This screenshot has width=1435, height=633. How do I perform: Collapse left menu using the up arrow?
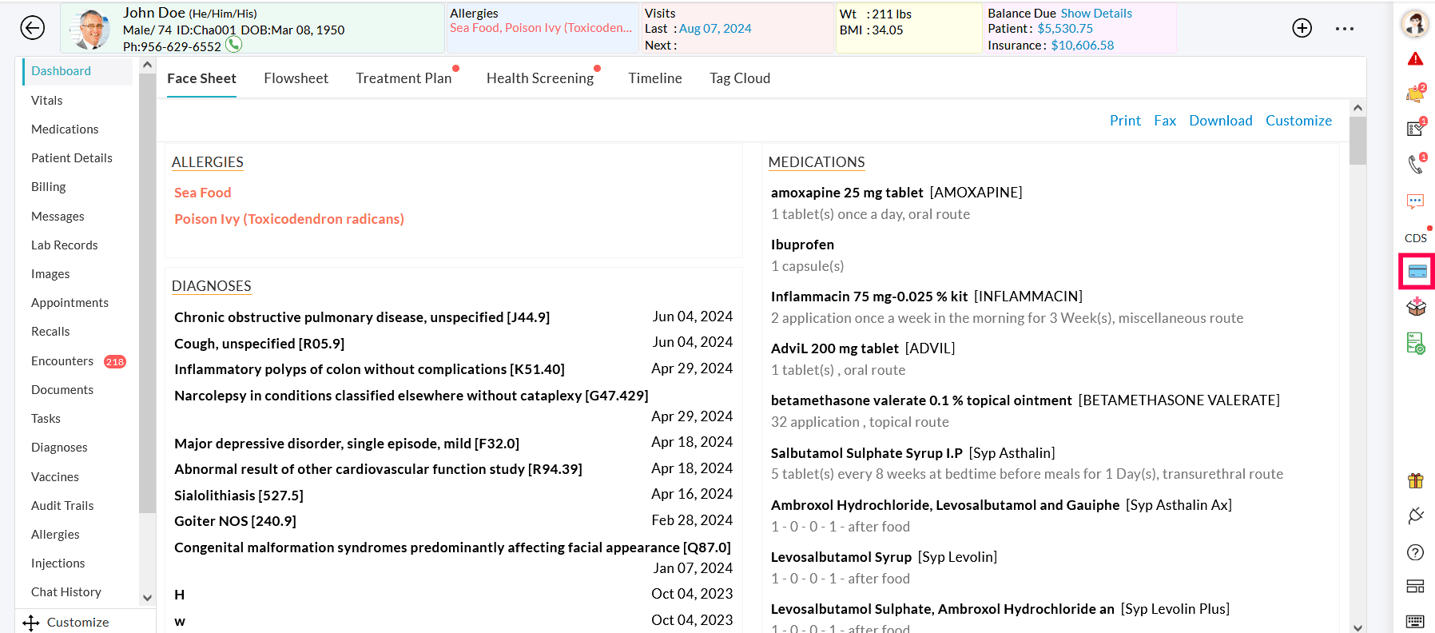click(147, 66)
